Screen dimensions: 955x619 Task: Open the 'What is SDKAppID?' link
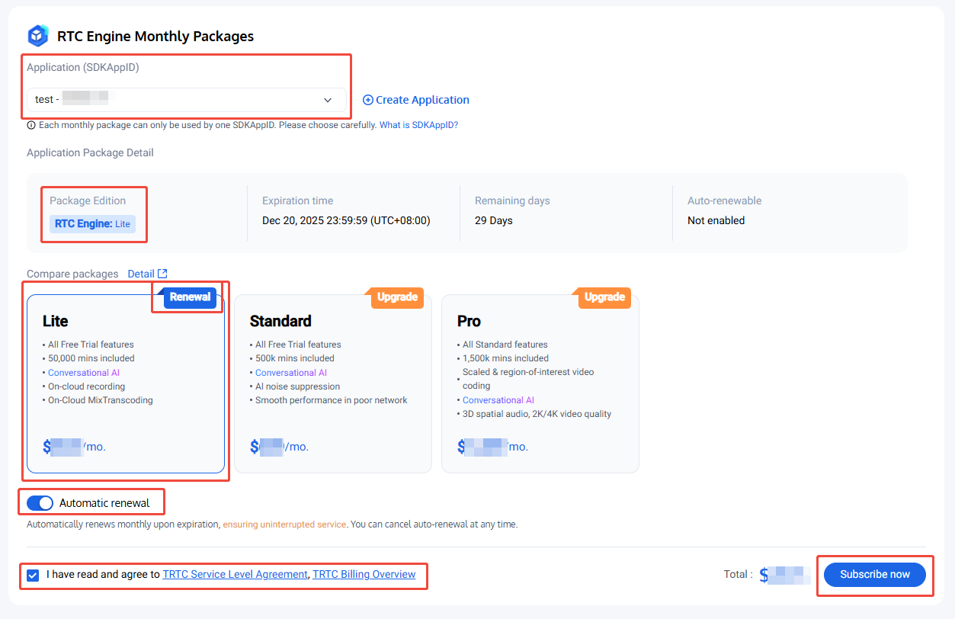[x=418, y=125]
